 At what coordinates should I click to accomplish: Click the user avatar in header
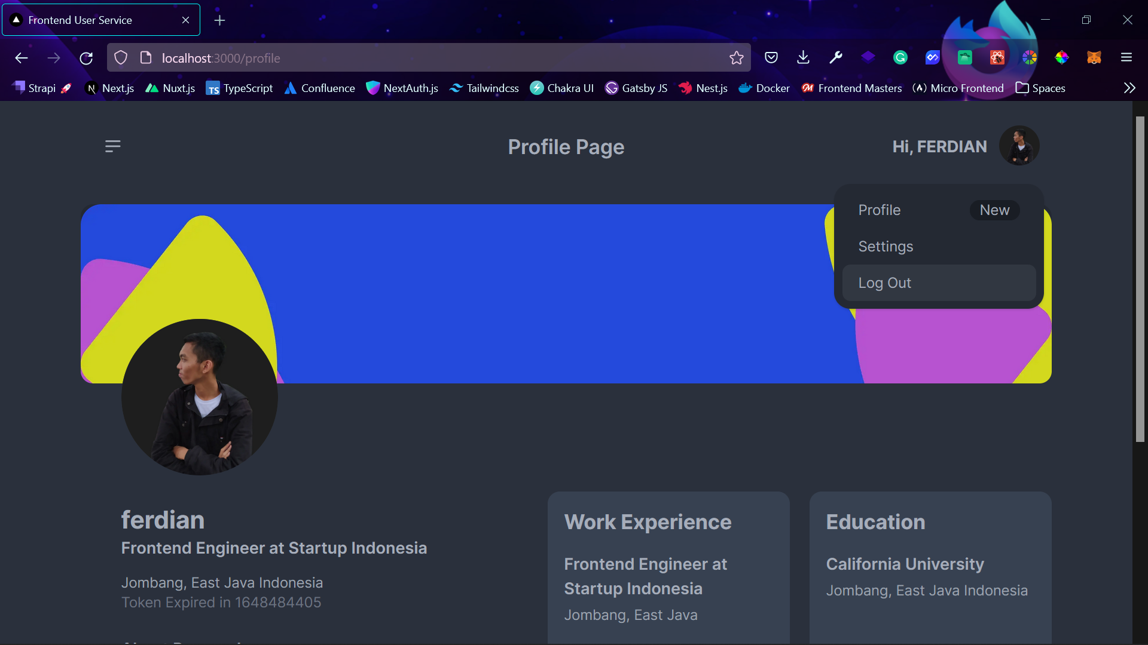pos(1019,146)
